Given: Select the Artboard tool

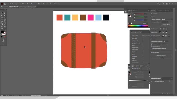Looking at the screenshot, I should [2, 29].
